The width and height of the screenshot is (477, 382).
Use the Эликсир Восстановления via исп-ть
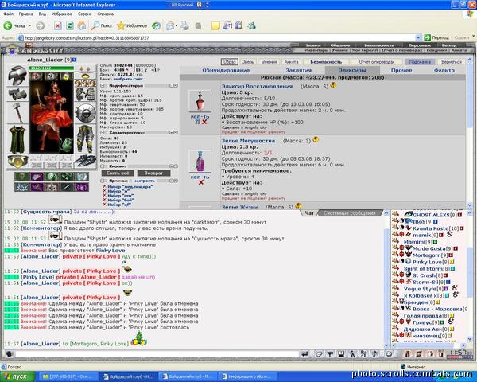(x=200, y=116)
